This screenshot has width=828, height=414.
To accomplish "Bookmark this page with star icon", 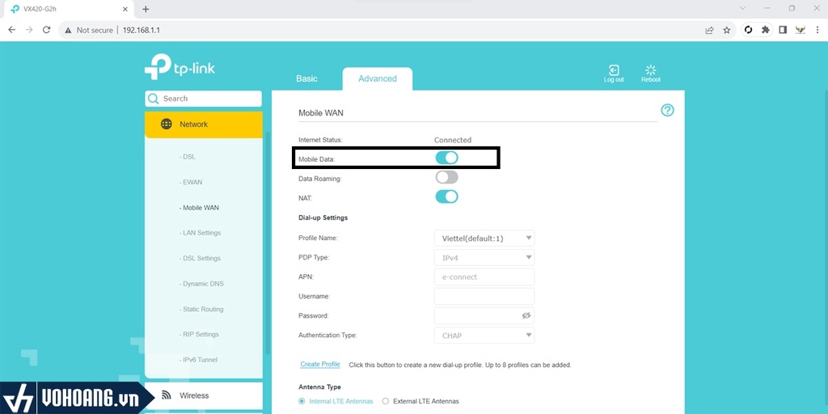I will pyautogui.click(x=727, y=30).
